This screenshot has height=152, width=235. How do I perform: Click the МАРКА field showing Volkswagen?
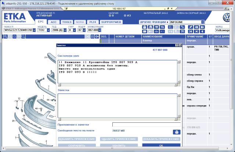(x=223, y=30)
